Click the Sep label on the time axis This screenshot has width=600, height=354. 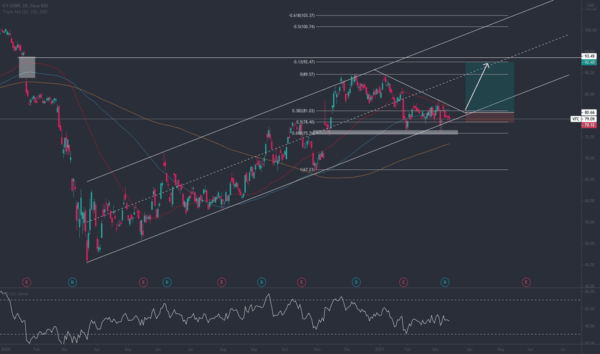click(x=254, y=349)
